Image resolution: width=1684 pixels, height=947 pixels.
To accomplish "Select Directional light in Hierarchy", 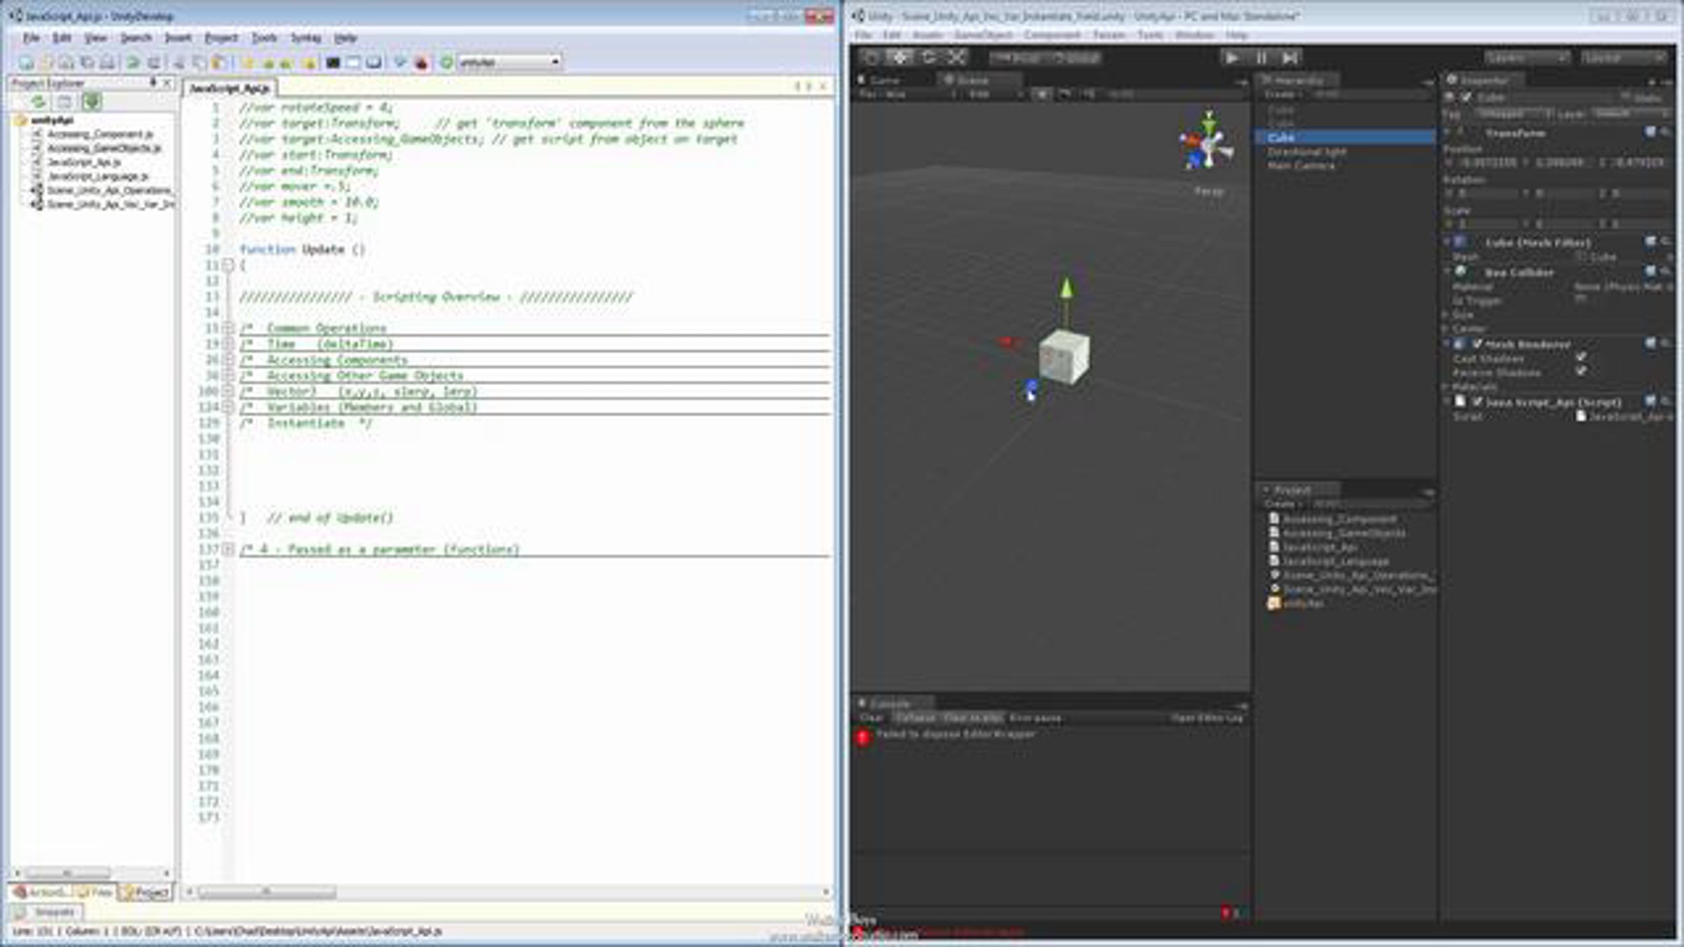I will 1307,152.
